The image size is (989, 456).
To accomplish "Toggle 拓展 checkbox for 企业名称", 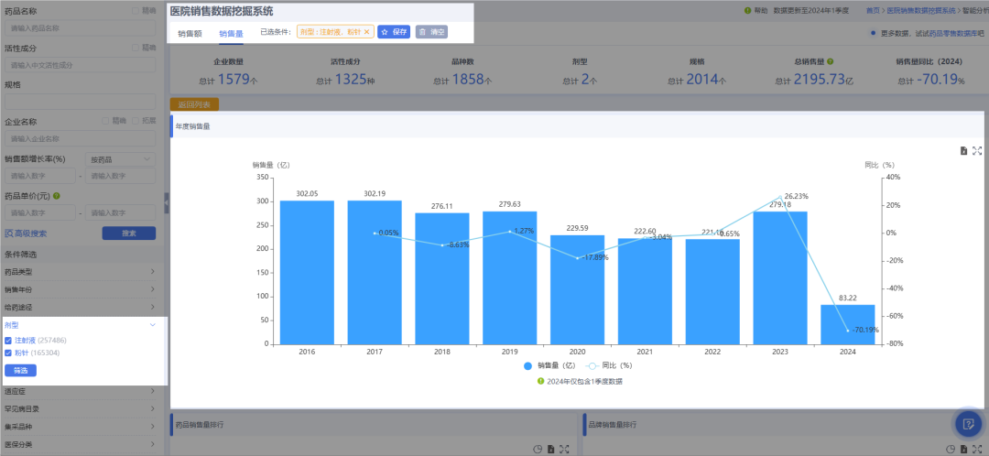I will pyautogui.click(x=136, y=121).
